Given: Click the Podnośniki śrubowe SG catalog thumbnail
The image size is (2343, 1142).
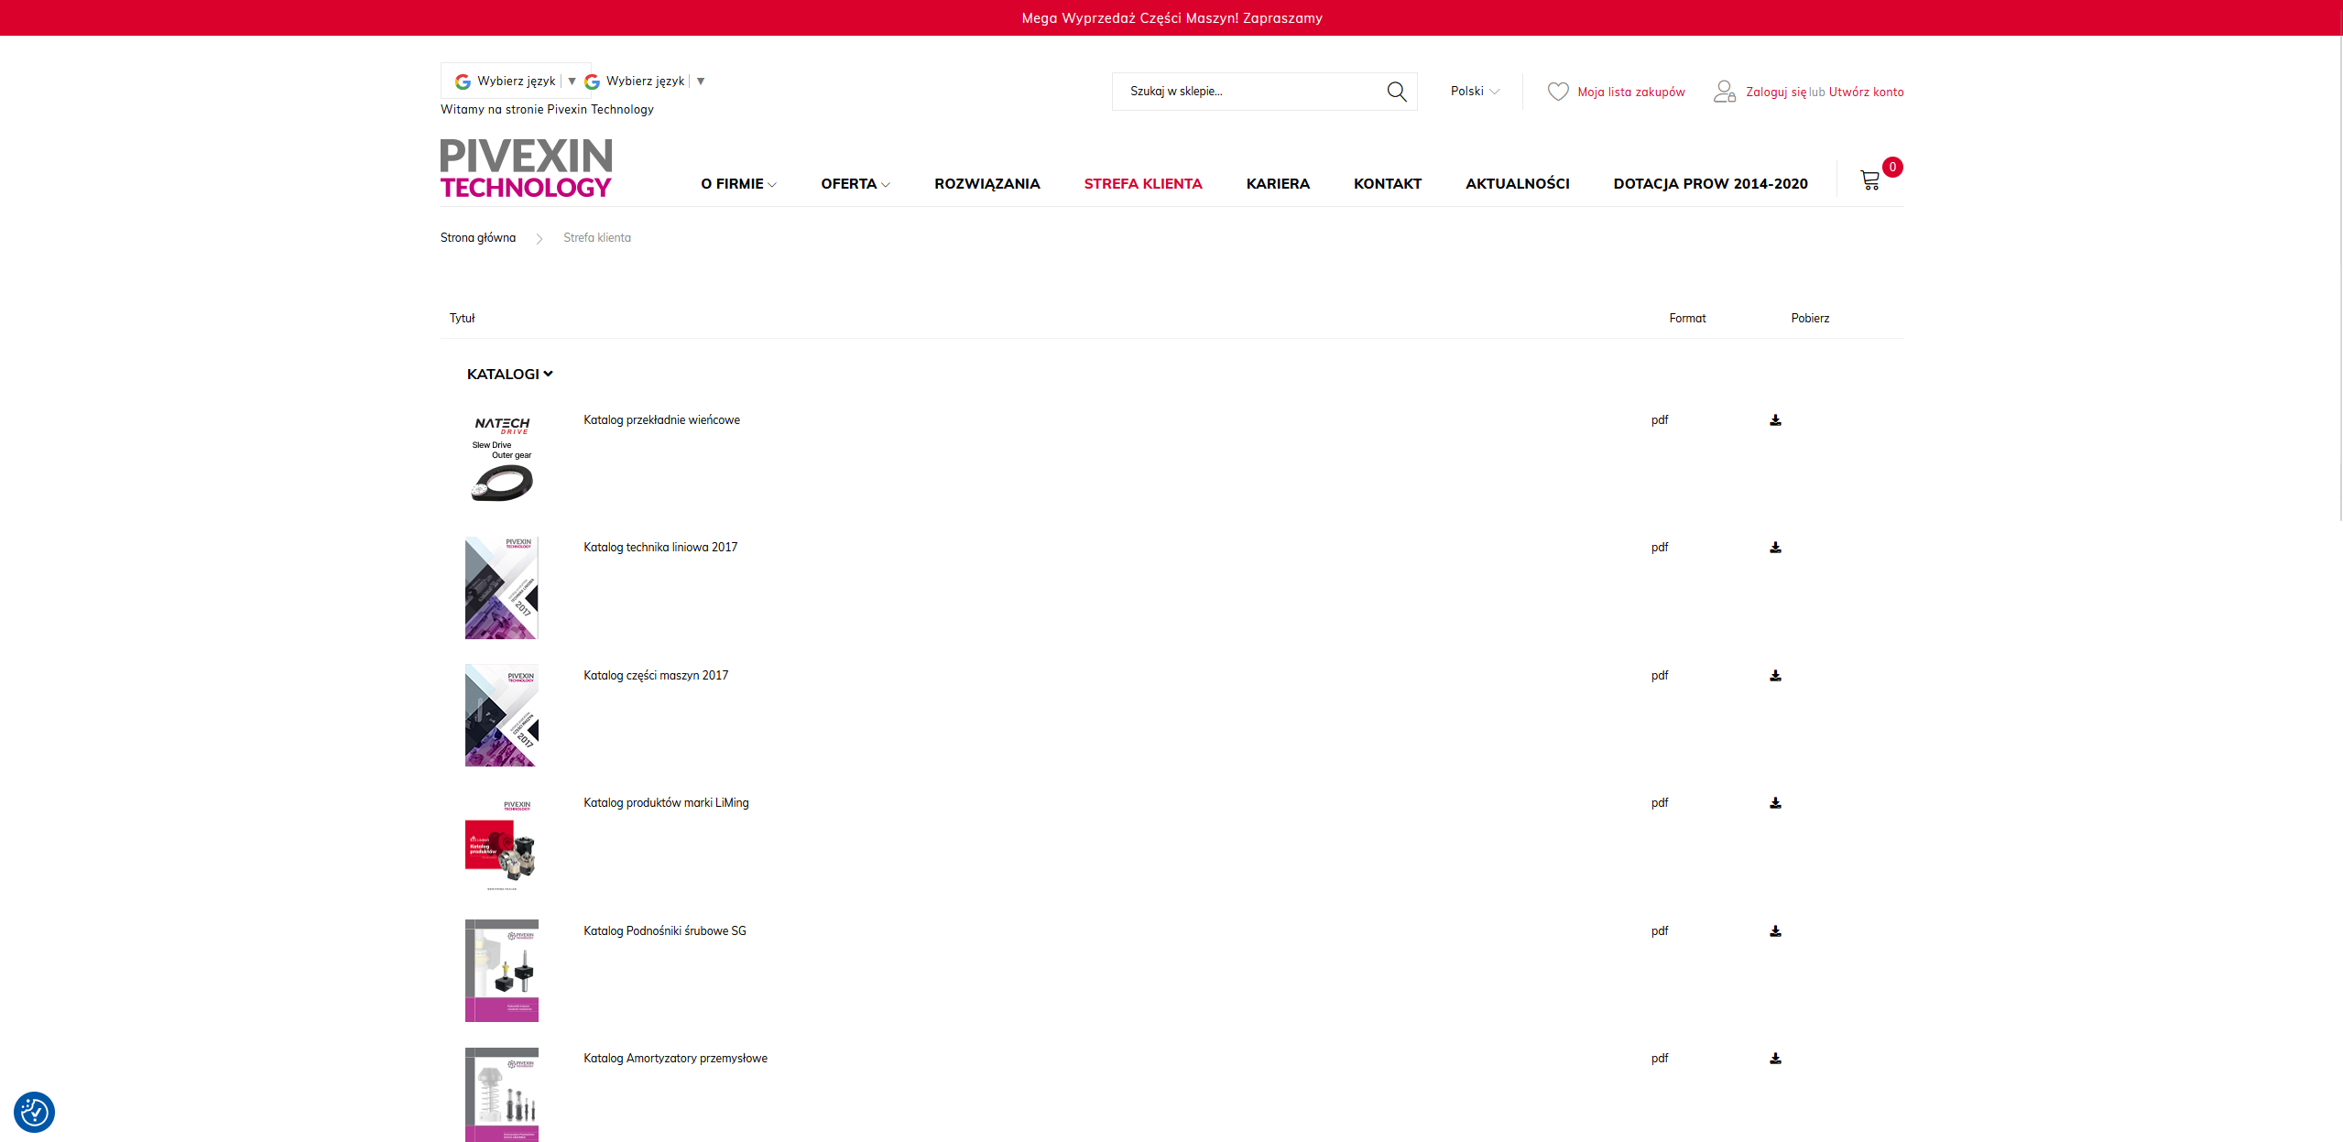Looking at the screenshot, I should pyautogui.click(x=502, y=971).
